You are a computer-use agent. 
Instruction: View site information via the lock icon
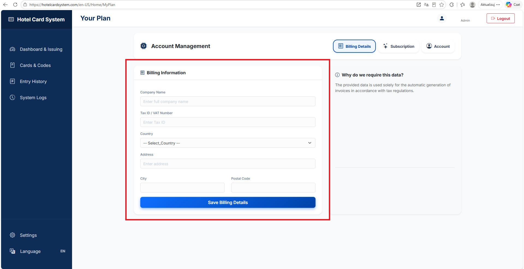click(25, 5)
